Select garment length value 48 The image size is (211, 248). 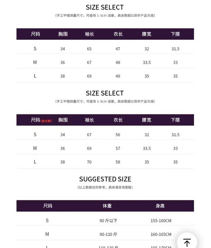tap(118, 62)
